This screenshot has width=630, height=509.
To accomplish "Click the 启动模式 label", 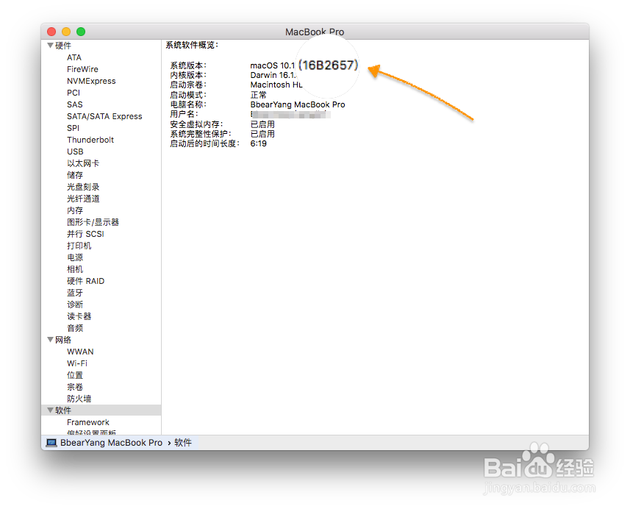I will point(188,95).
